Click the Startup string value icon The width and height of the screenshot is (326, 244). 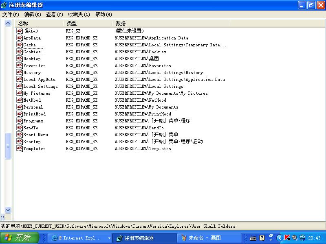click(20, 142)
